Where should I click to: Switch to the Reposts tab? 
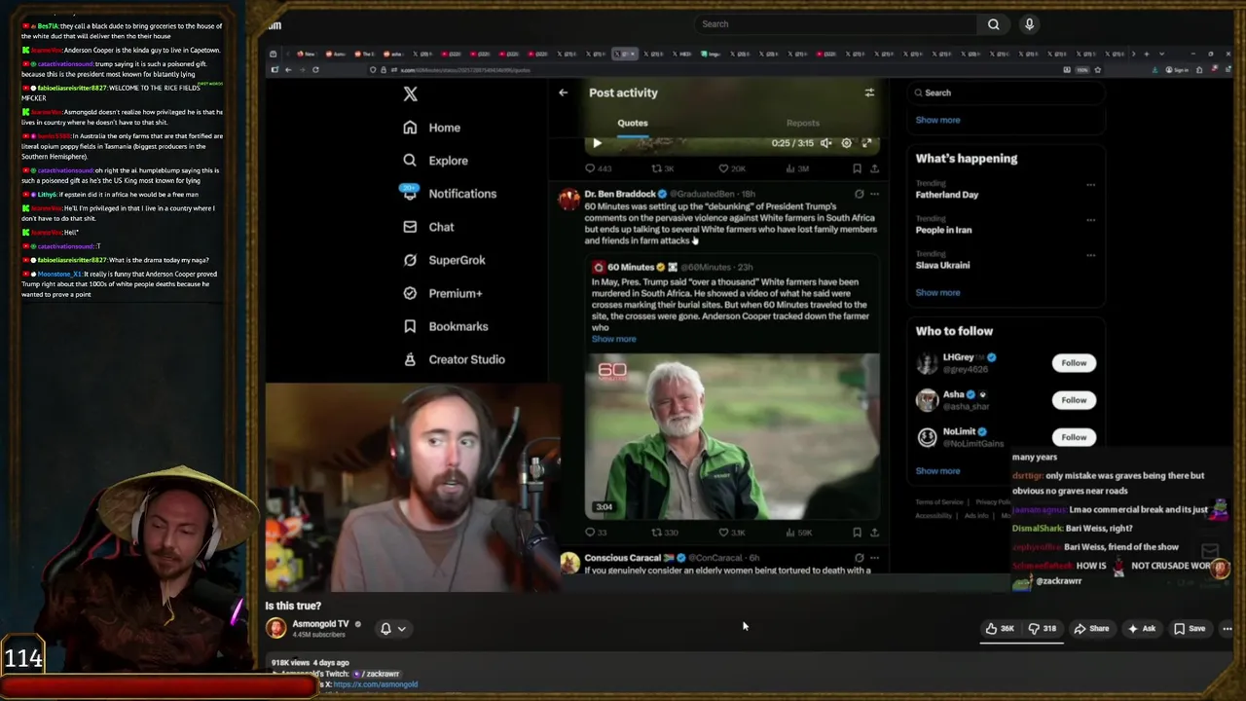pos(803,123)
